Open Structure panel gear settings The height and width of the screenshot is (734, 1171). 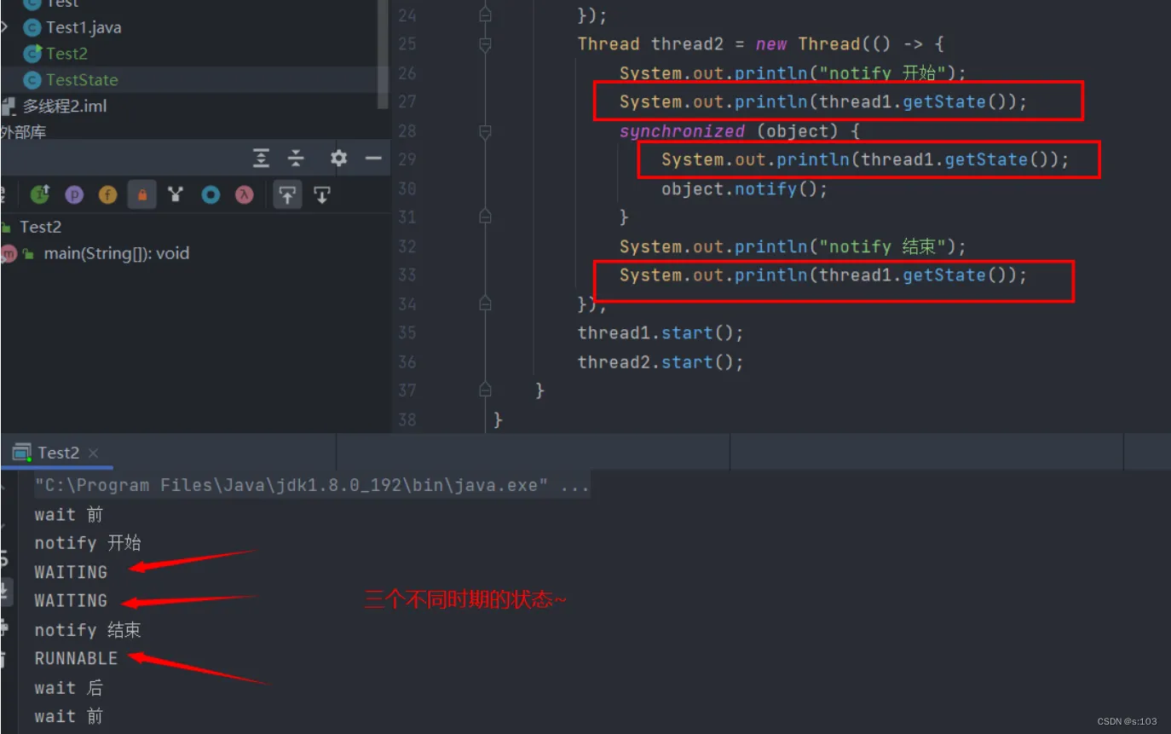tap(338, 158)
